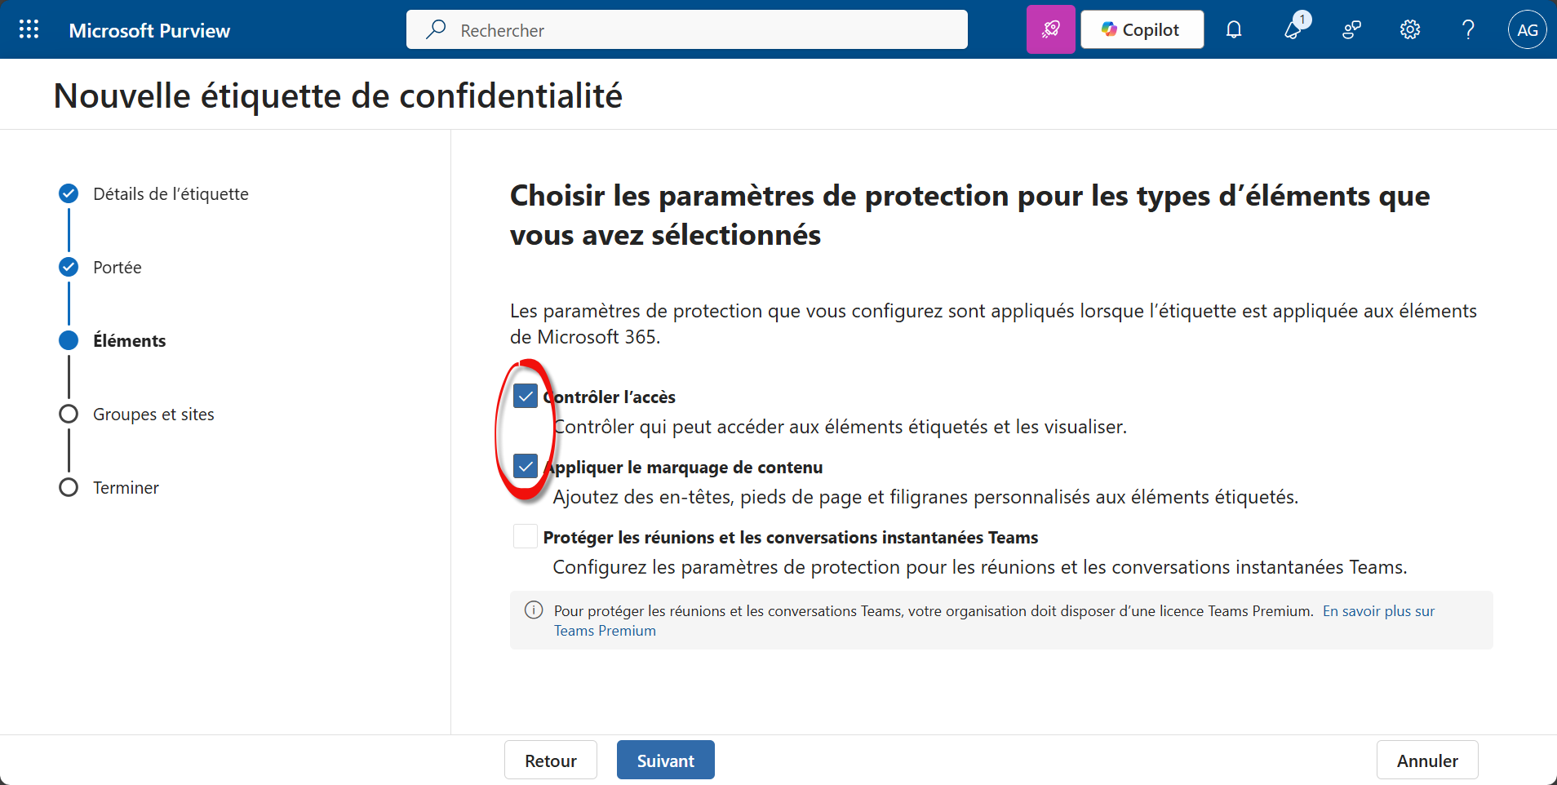Open the AG account avatar
The width and height of the screenshot is (1557, 785).
click(x=1527, y=30)
